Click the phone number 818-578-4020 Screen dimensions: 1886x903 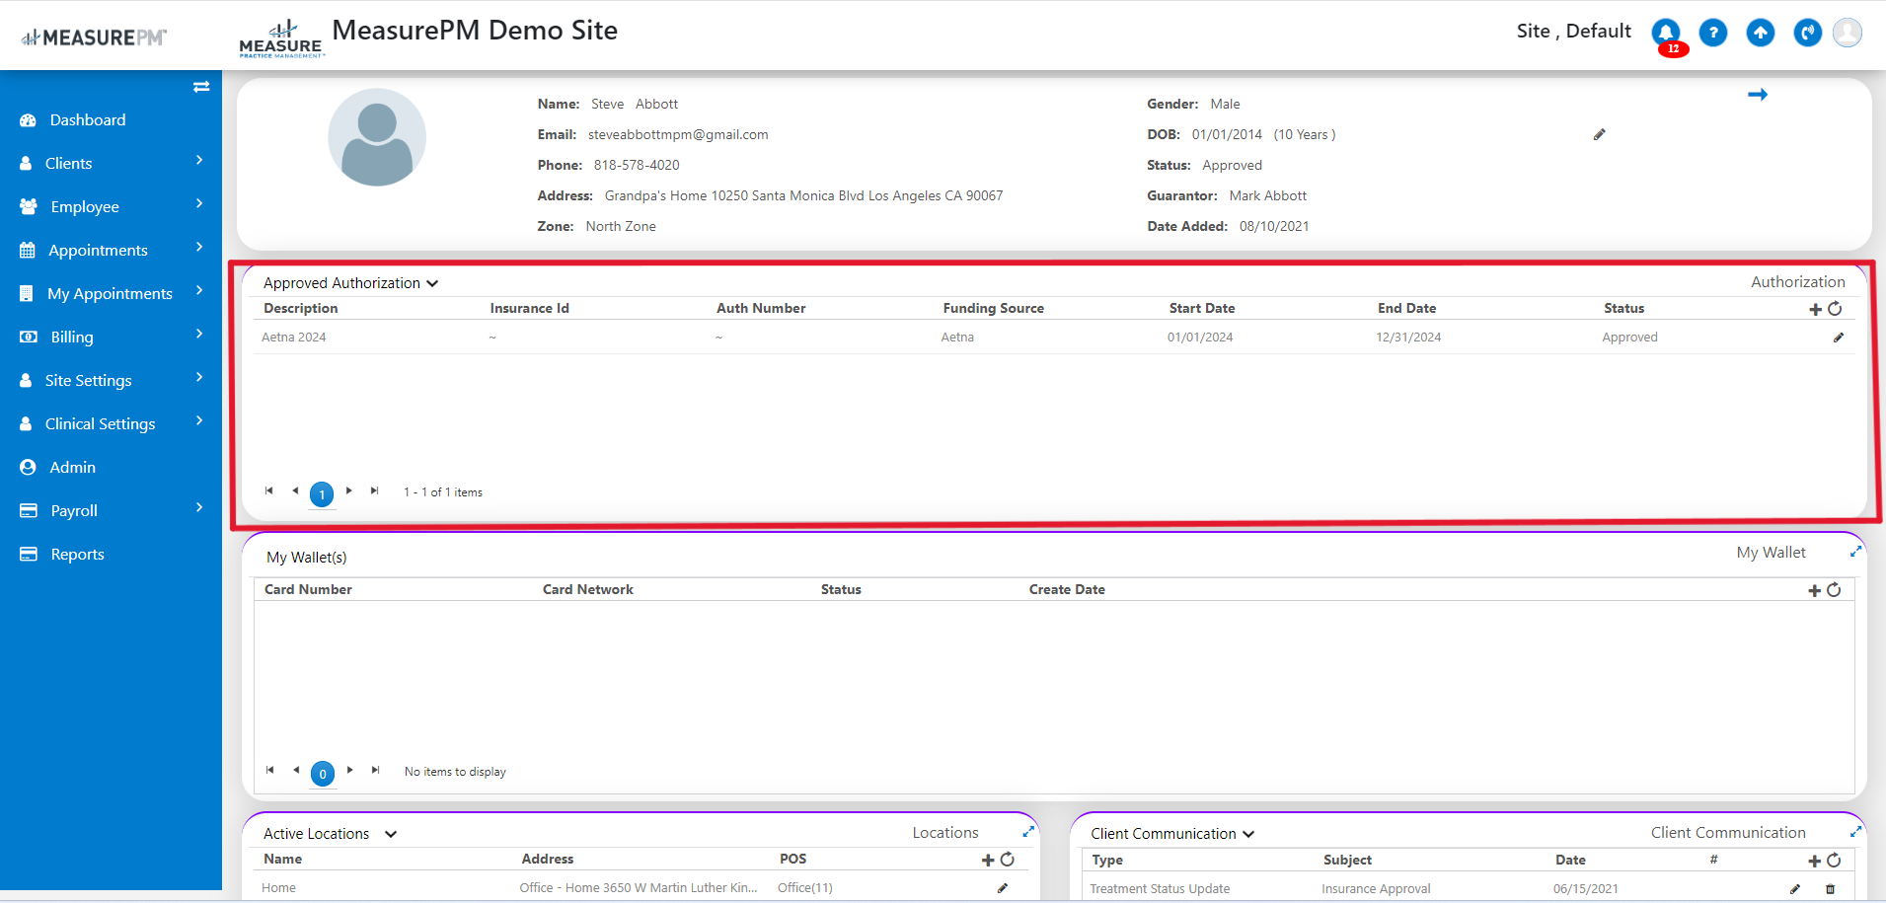click(637, 166)
